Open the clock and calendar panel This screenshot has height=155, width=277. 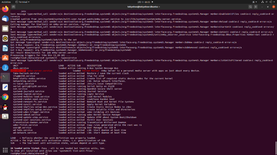(143, 2)
